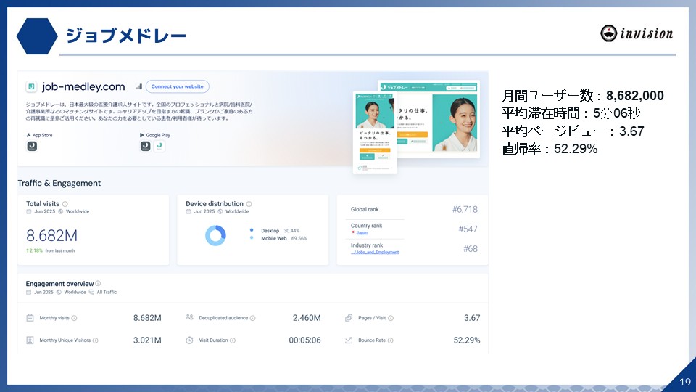Click the 00:05:06 visit duration value
Viewport: 696px width, 392px height.
[305, 340]
